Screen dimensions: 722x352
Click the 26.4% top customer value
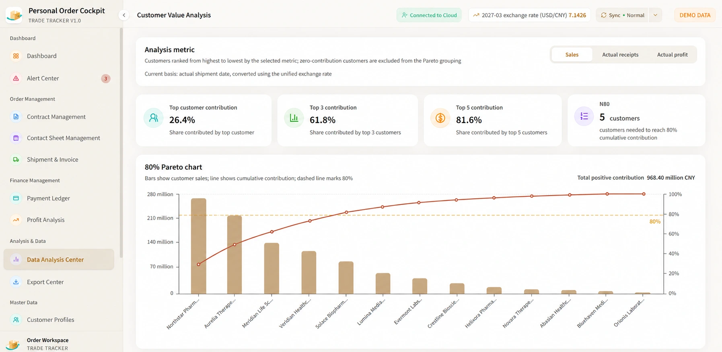[182, 120]
